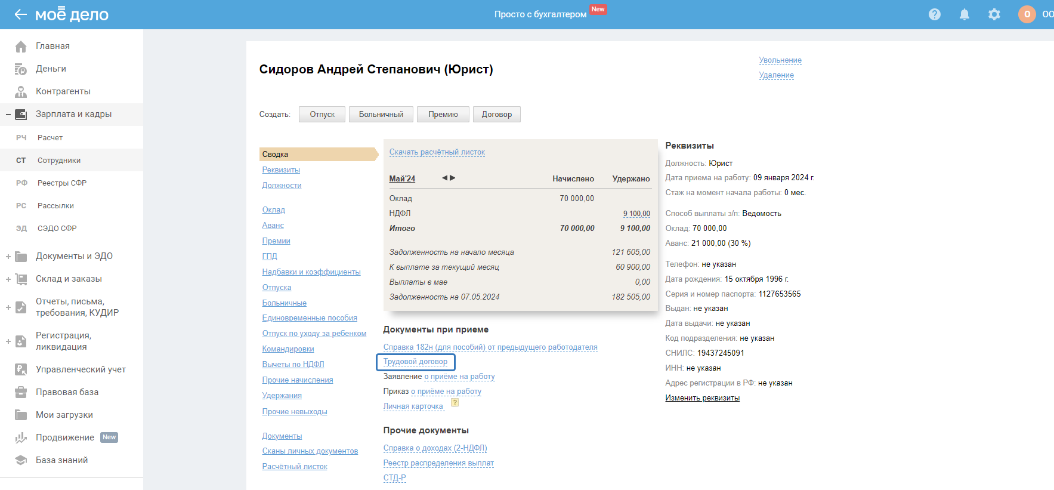The image size is (1054, 490).
Task: Collapse the Зарплата и кадры section
Action: [8, 115]
